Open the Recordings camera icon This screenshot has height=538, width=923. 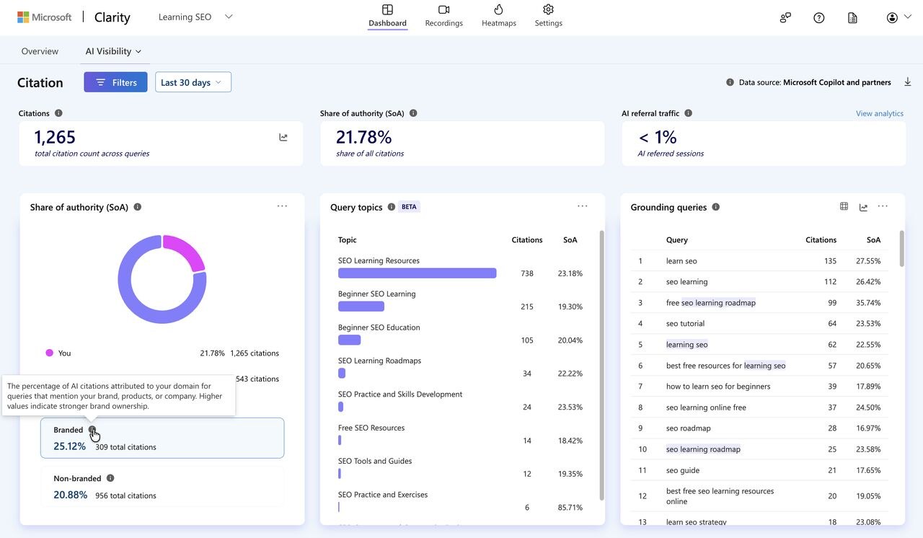coord(443,9)
